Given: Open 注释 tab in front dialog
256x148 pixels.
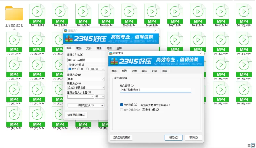Looking at the screenshot, I should (164, 71).
